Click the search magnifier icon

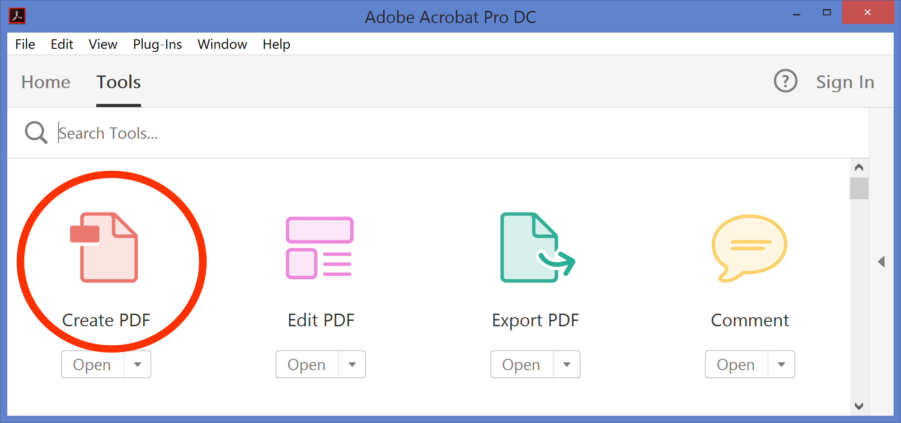(36, 132)
